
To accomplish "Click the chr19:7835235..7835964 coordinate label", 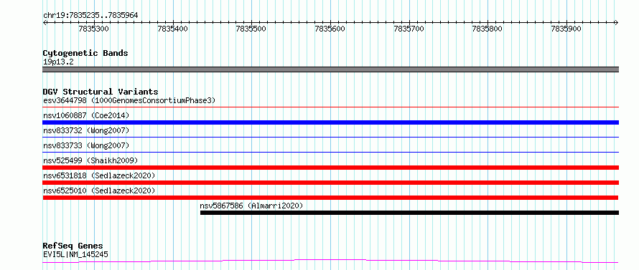I will 90,15.
